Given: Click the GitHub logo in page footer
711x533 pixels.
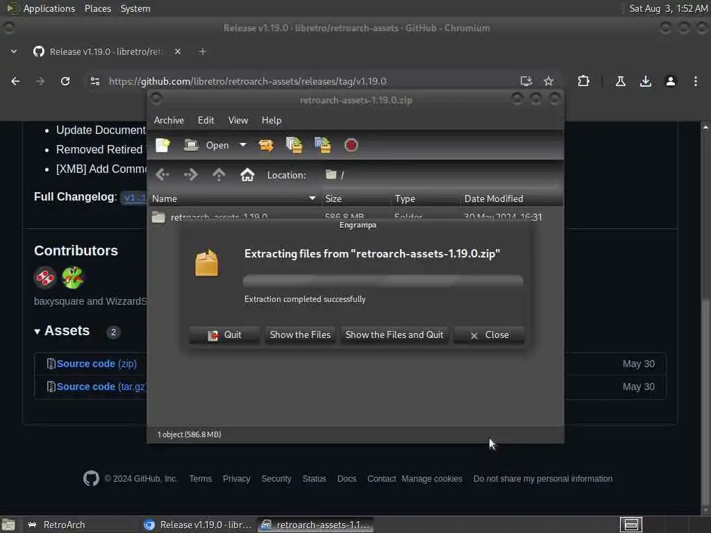Looking at the screenshot, I should [91, 479].
